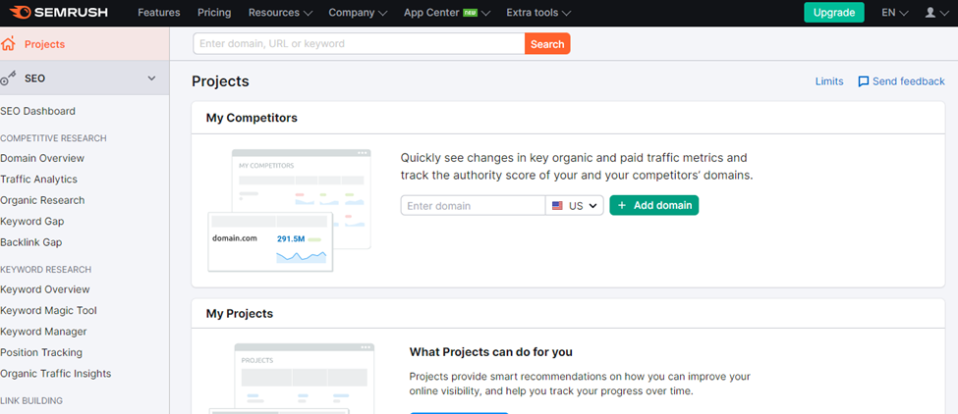Click the US flag icon
This screenshot has width=958, height=414.
click(x=557, y=206)
